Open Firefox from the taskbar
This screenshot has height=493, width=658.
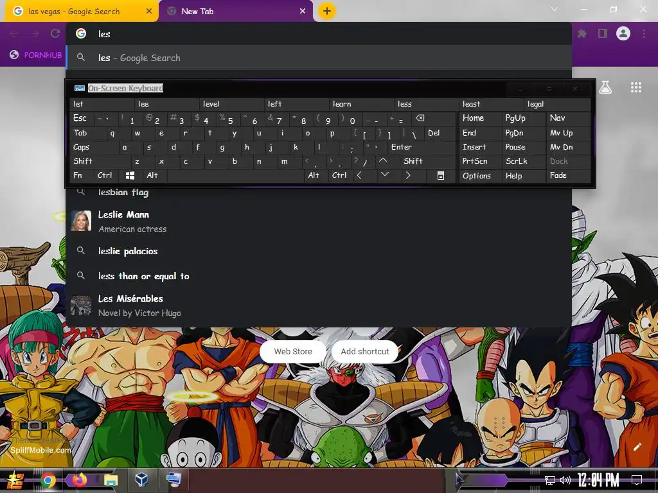pyautogui.click(x=79, y=480)
